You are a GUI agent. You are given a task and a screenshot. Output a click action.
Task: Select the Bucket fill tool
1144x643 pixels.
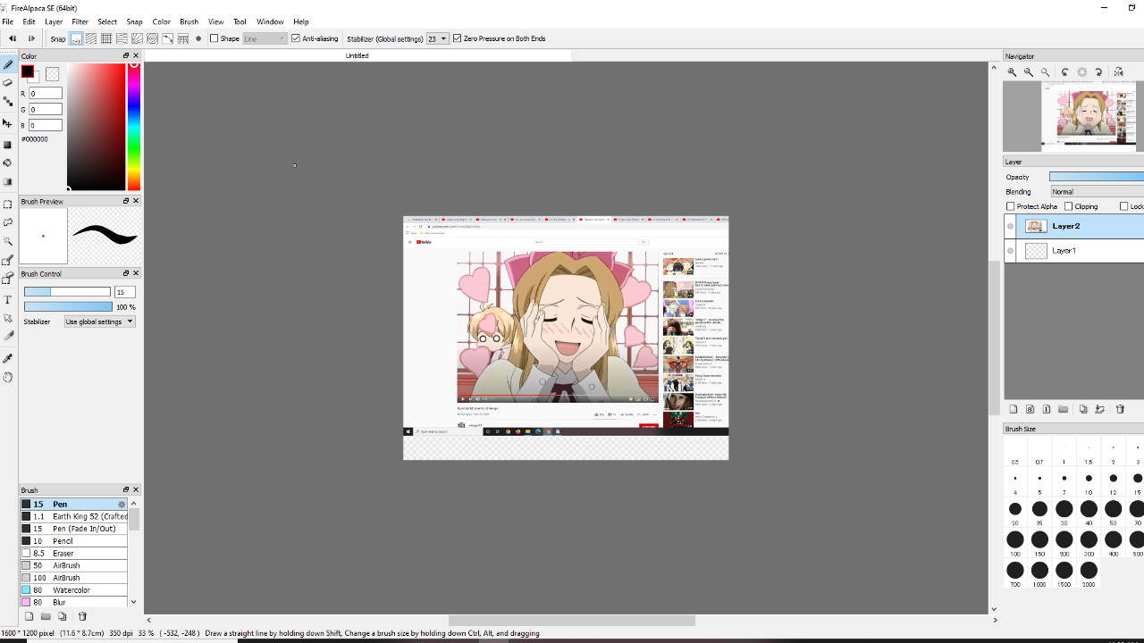[8, 163]
